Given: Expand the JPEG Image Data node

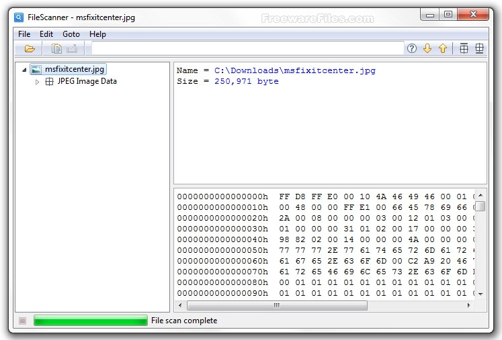Looking at the screenshot, I should point(37,82).
